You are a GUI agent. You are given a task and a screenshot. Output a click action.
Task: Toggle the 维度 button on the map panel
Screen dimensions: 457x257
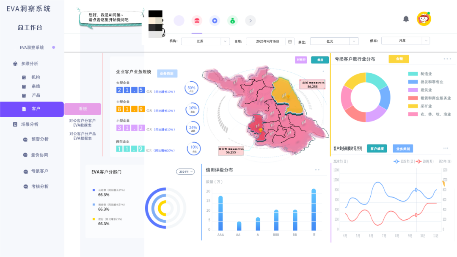tap(319, 60)
